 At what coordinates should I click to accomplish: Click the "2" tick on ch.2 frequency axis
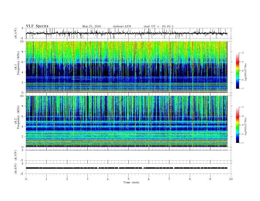point(23,137)
